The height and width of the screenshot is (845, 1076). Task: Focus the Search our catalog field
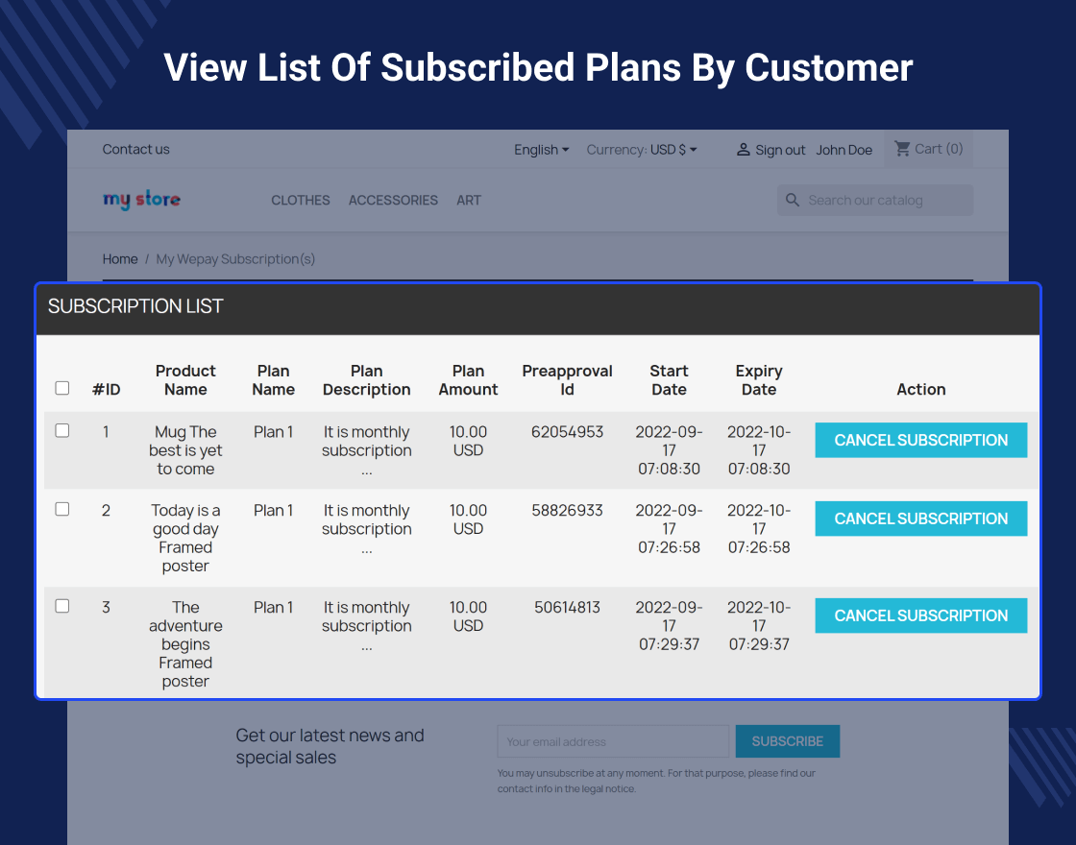(875, 201)
